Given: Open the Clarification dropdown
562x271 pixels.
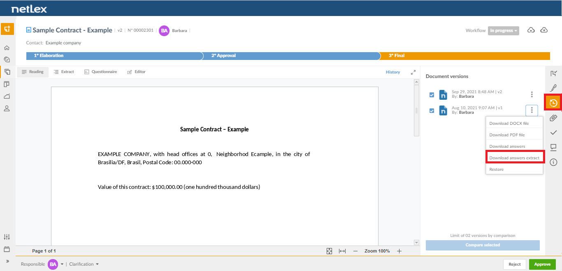Looking at the screenshot, I should point(84,264).
